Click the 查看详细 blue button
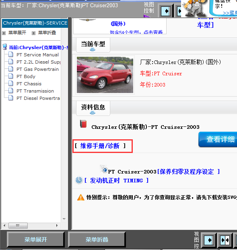Image resolution: width=237 pixels, height=250 pixels. point(218,139)
